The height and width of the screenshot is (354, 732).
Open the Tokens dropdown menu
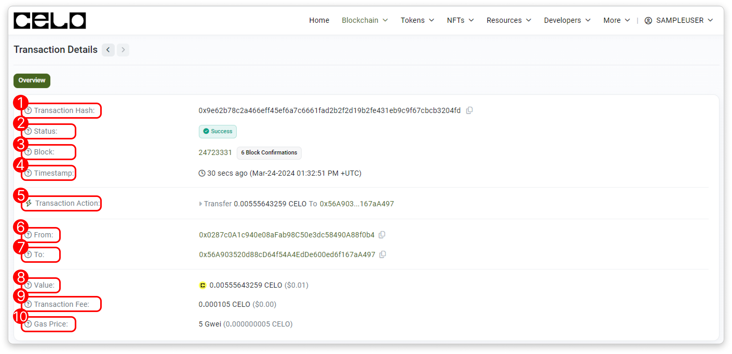point(417,20)
